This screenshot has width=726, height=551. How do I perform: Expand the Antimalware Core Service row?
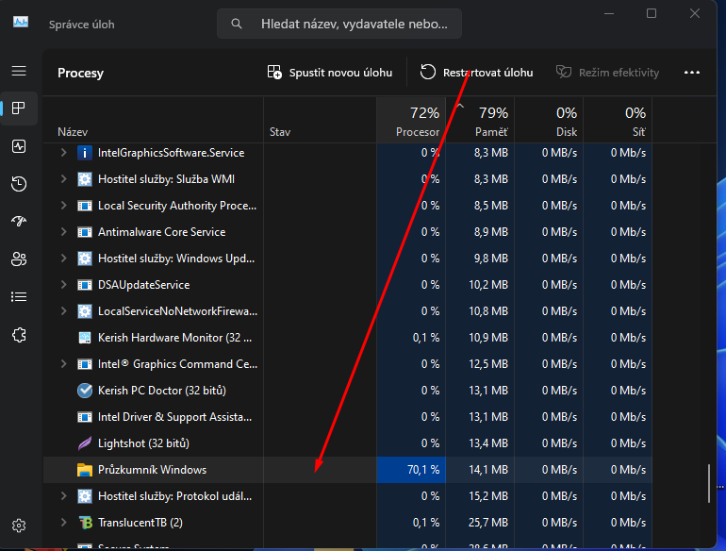[64, 232]
